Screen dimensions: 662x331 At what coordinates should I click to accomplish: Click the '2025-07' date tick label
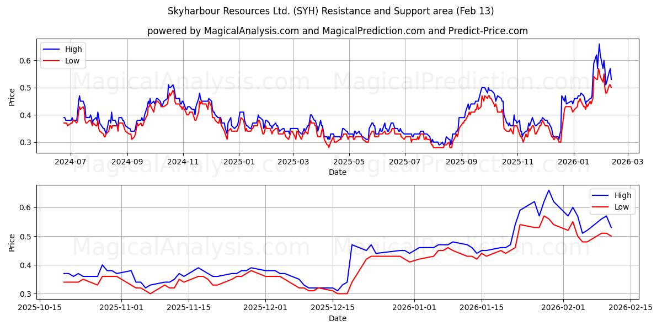(404, 162)
